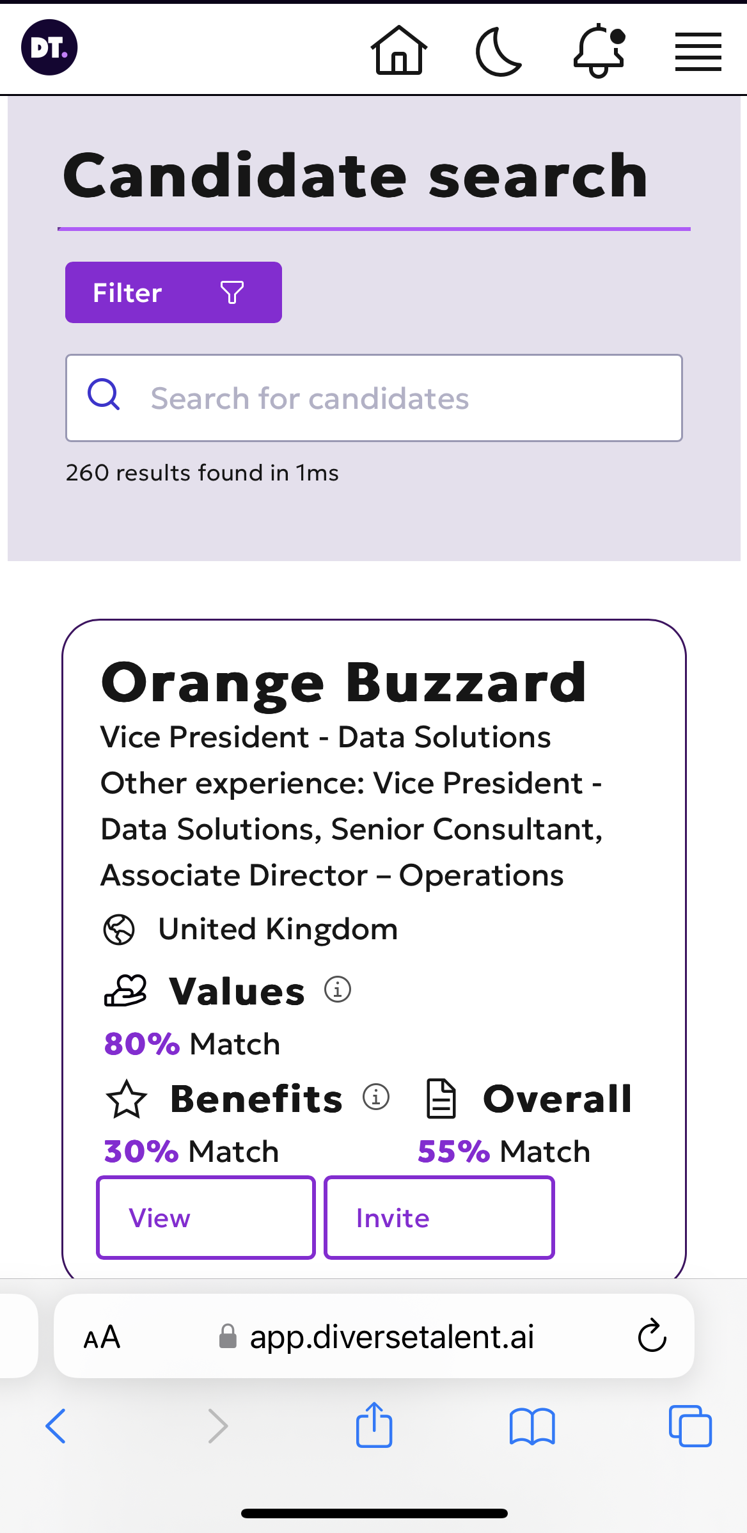Screen dimensions: 747x1533
Task: Open the Safari share sheet
Action: click(374, 1424)
